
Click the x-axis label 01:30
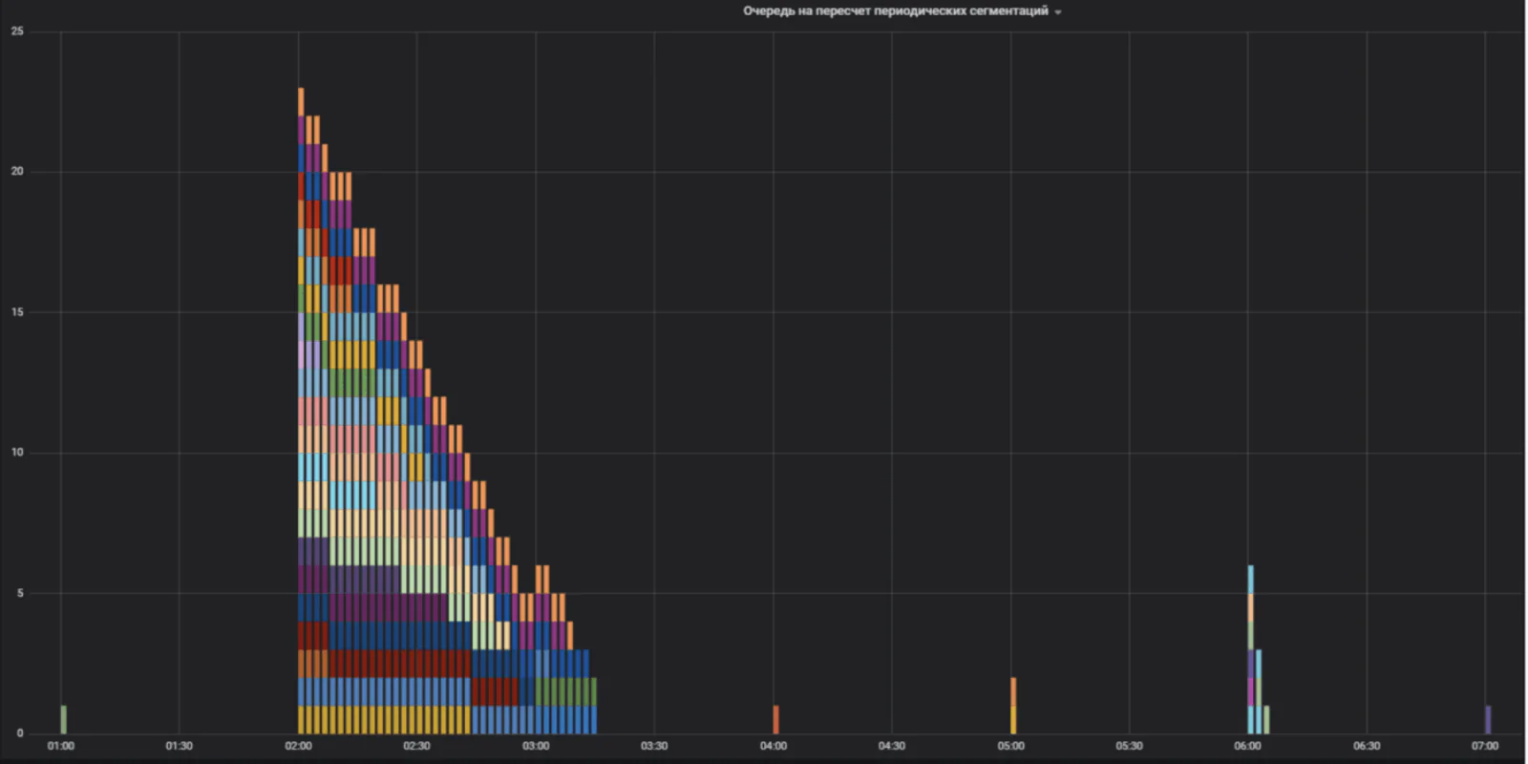pyautogui.click(x=180, y=746)
